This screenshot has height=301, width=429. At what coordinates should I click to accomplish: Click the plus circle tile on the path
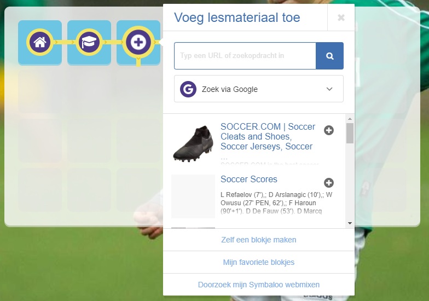[138, 42]
